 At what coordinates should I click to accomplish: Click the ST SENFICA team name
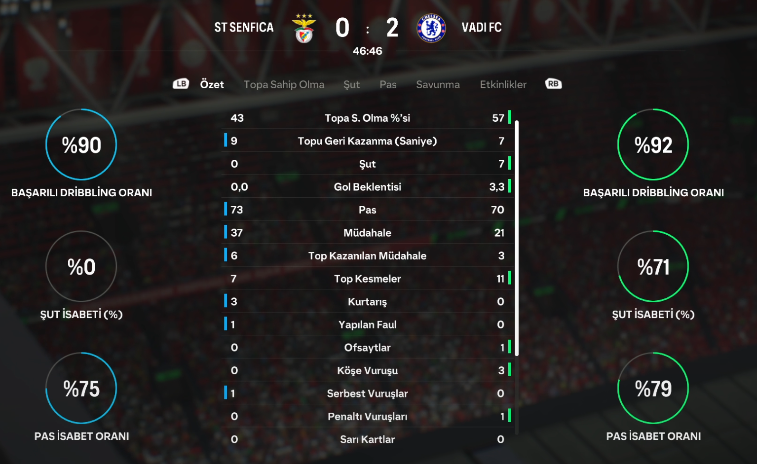pyautogui.click(x=244, y=28)
